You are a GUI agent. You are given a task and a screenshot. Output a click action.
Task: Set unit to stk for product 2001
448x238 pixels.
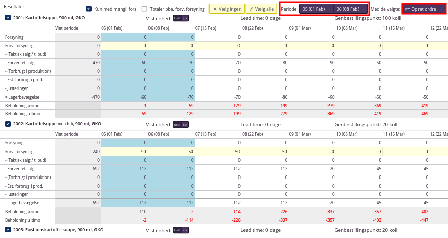click(185, 18)
